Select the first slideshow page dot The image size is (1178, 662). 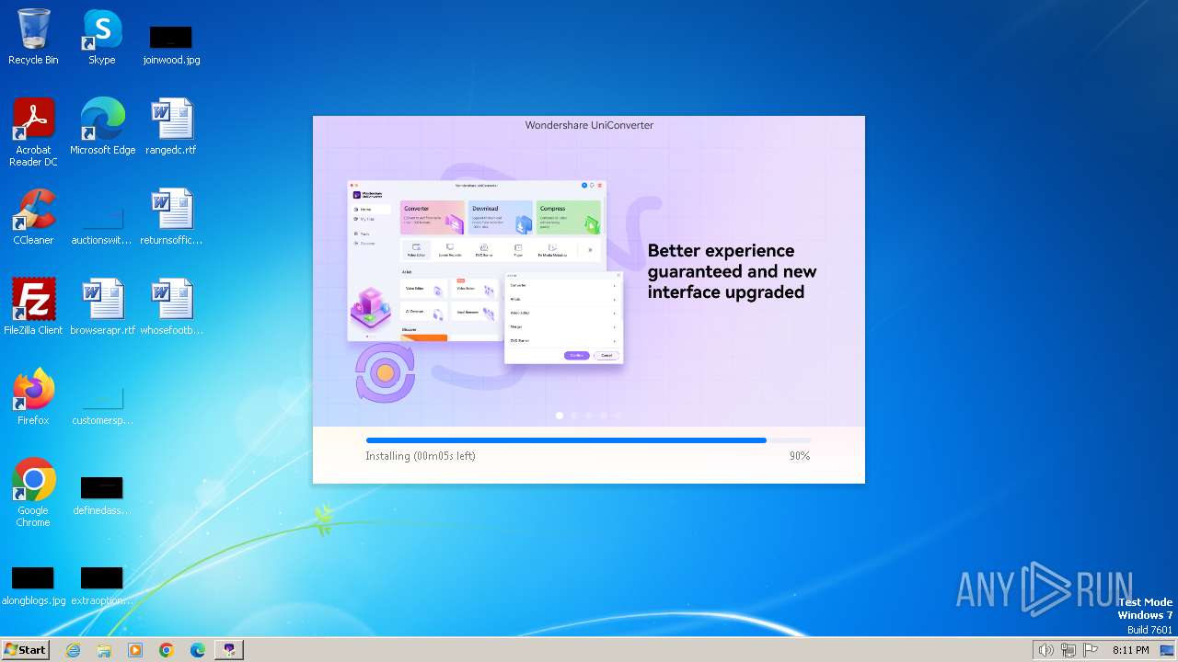click(560, 416)
